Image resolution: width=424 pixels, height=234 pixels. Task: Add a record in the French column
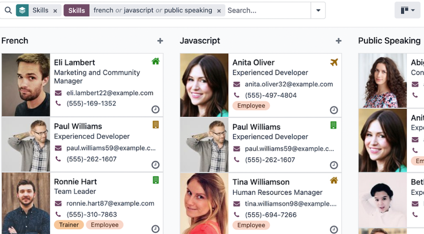(160, 41)
